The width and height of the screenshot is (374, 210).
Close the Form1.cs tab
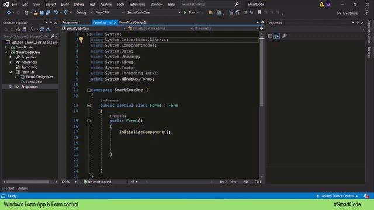tap(115, 23)
